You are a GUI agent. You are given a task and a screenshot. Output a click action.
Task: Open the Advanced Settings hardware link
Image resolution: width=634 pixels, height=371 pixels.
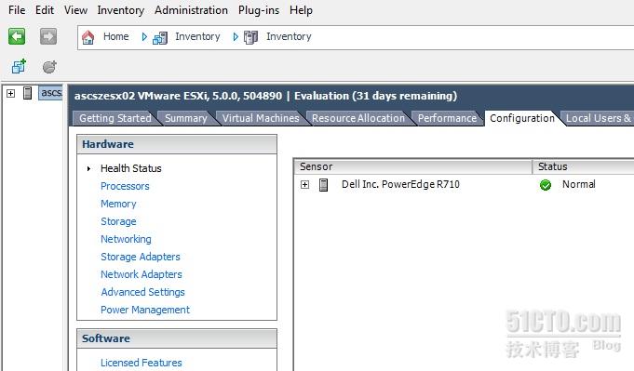pos(142,292)
